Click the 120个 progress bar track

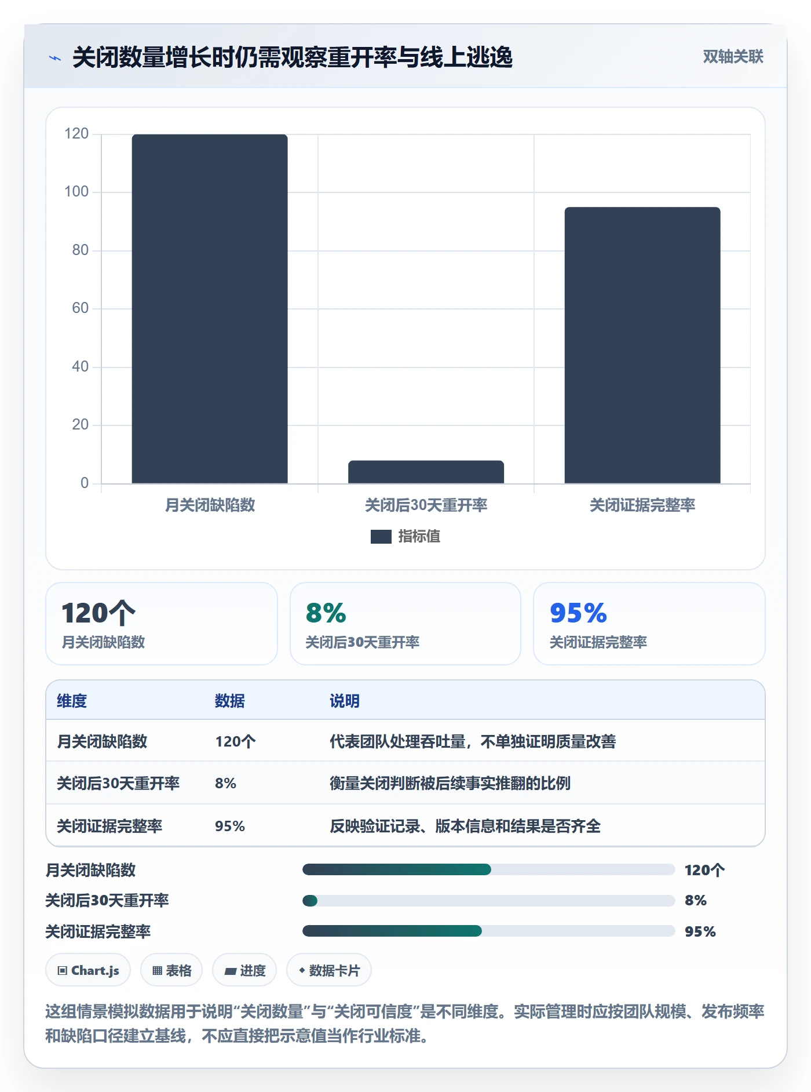[x=489, y=869]
